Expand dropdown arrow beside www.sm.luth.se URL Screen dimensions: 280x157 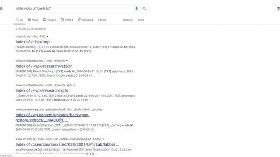pyautogui.click(x=103, y=139)
